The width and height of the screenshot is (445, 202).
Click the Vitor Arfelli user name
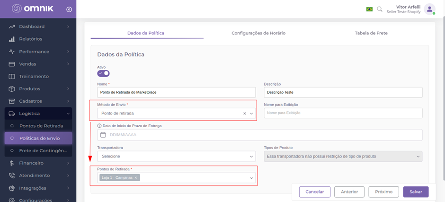408,7
